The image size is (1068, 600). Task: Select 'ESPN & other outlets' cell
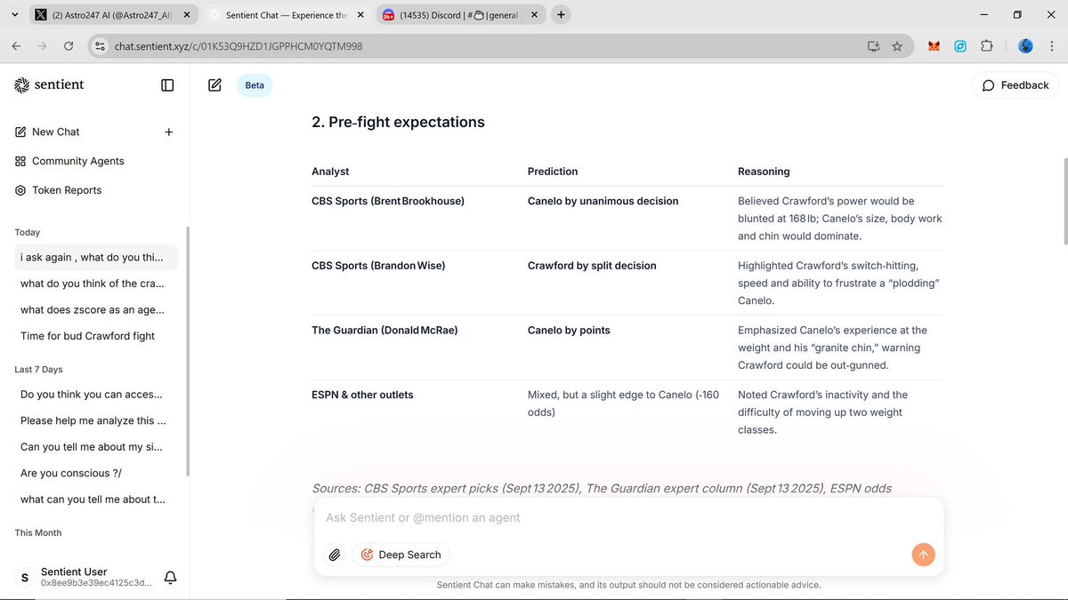click(362, 395)
